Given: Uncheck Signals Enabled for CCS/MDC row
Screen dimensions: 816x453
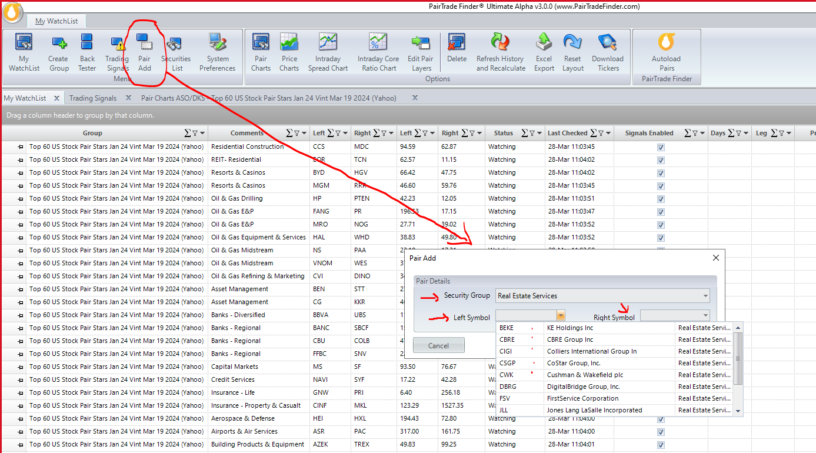Looking at the screenshot, I should [661, 147].
